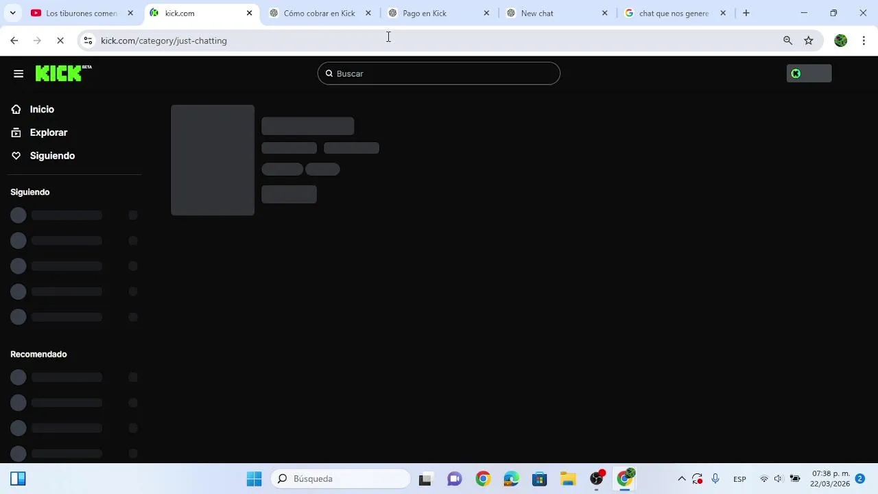Screen dimensions: 878x494
Task: Close the 'New chat' tab
Action: (x=604, y=13)
